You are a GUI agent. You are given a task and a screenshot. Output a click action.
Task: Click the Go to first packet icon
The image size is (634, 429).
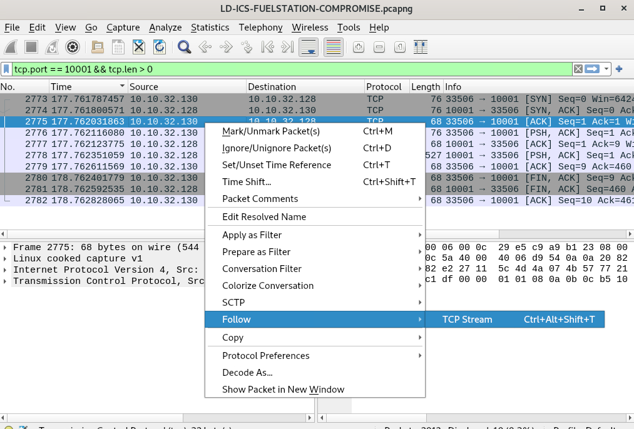(x=268, y=47)
